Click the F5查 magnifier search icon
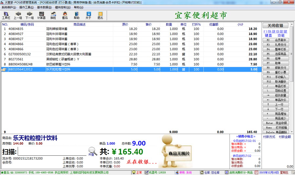 [x=92, y=151]
